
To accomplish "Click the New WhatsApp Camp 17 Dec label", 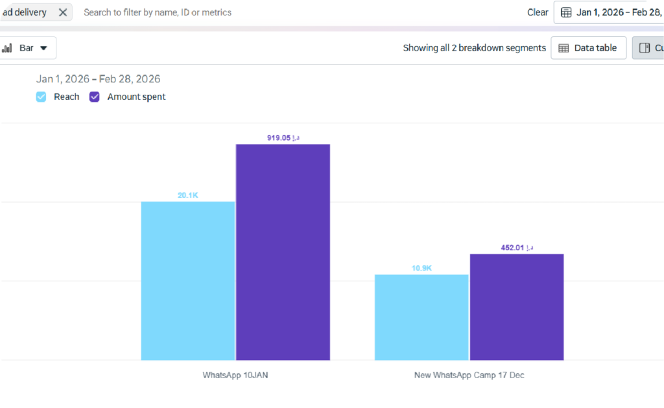I will coord(469,375).
